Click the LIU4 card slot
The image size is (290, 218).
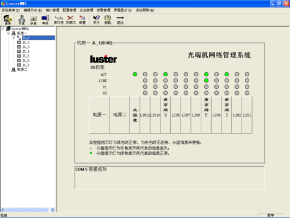coord(216,114)
